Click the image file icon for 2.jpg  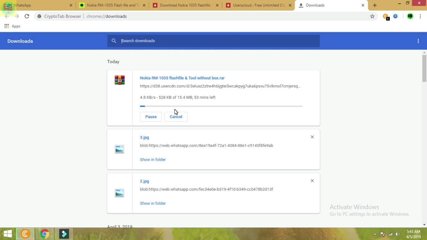[119, 193]
